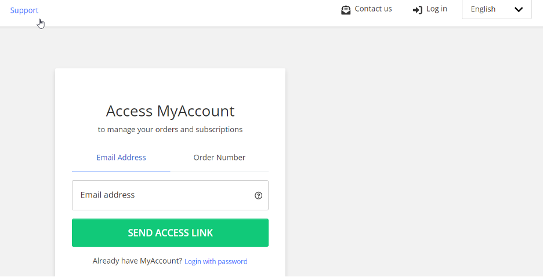The width and height of the screenshot is (543, 277).
Task: Click the SEND ACCESS LINK button
Action: (x=170, y=233)
